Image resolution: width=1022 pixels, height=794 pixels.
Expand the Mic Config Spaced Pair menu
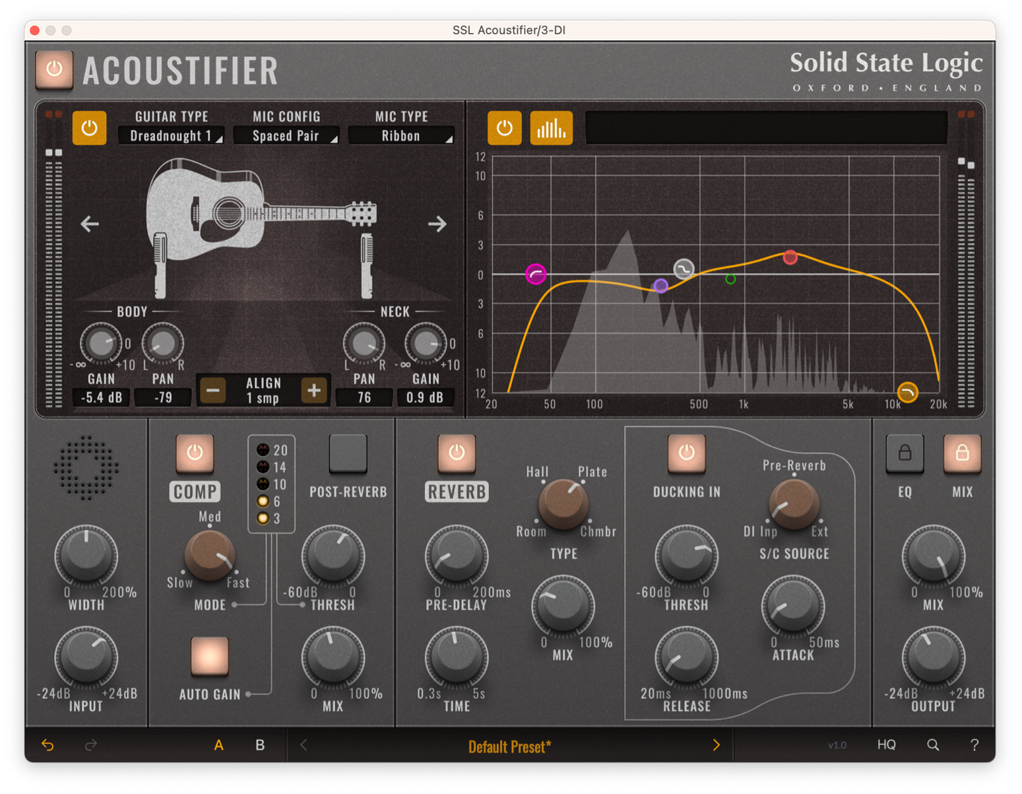(286, 136)
